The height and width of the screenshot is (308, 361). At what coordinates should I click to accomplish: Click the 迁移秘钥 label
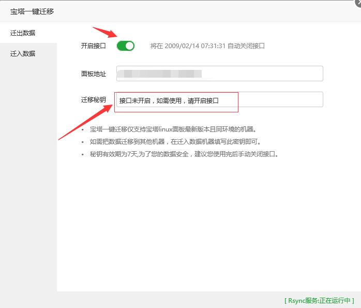point(93,100)
